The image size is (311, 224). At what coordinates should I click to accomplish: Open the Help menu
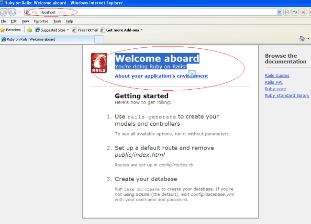point(69,21)
